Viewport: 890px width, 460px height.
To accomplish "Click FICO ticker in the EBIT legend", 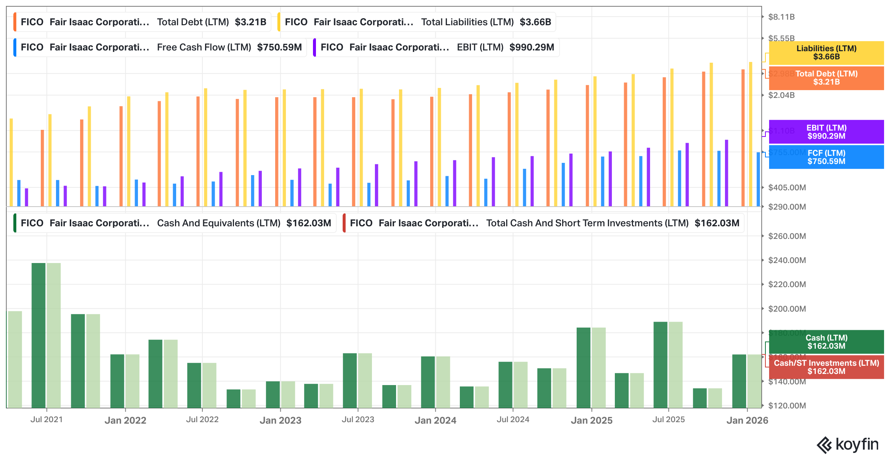I will (332, 47).
